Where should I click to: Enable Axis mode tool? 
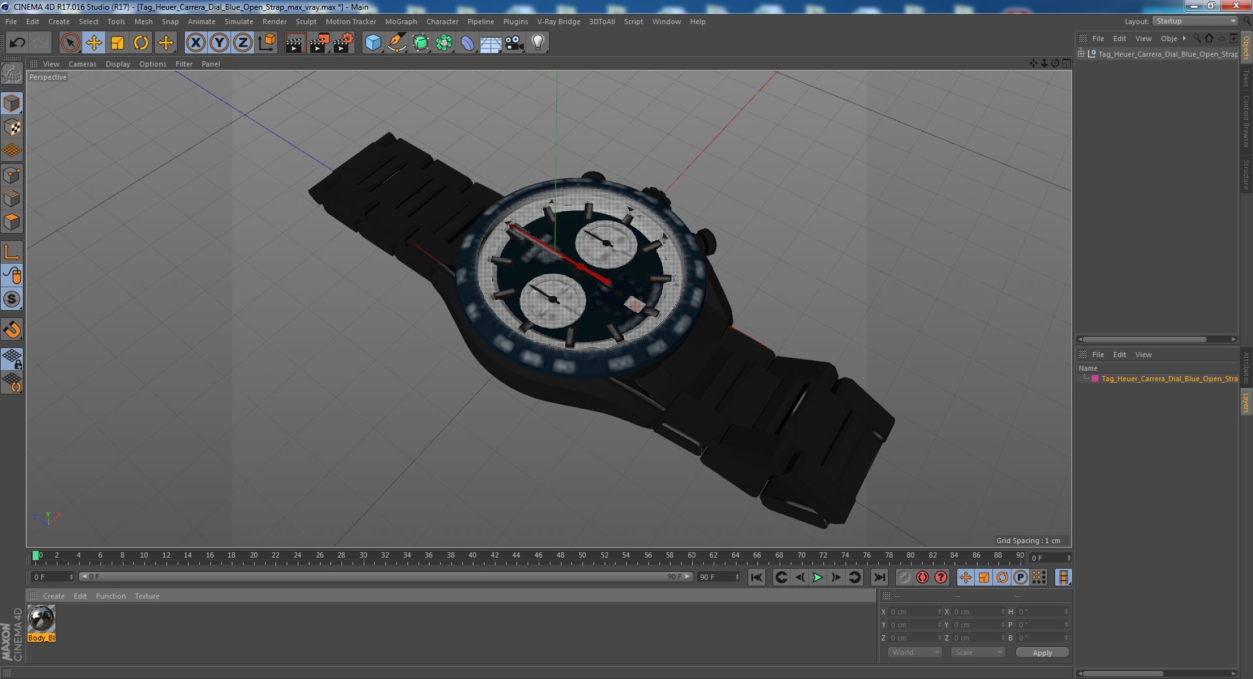pyautogui.click(x=12, y=252)
